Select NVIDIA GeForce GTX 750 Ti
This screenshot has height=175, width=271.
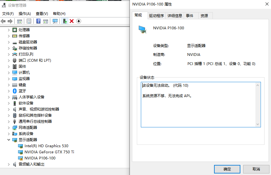[49, 152]
